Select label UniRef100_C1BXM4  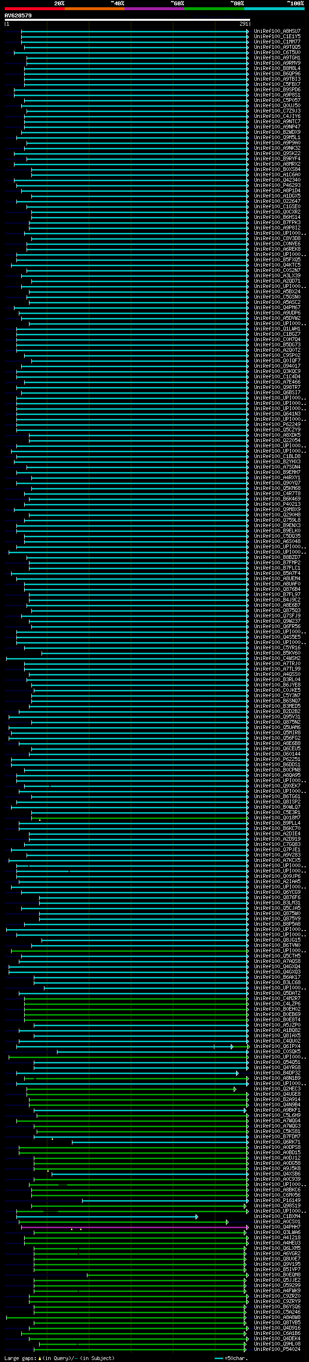pyautogui.click(x=277, y=1216)
